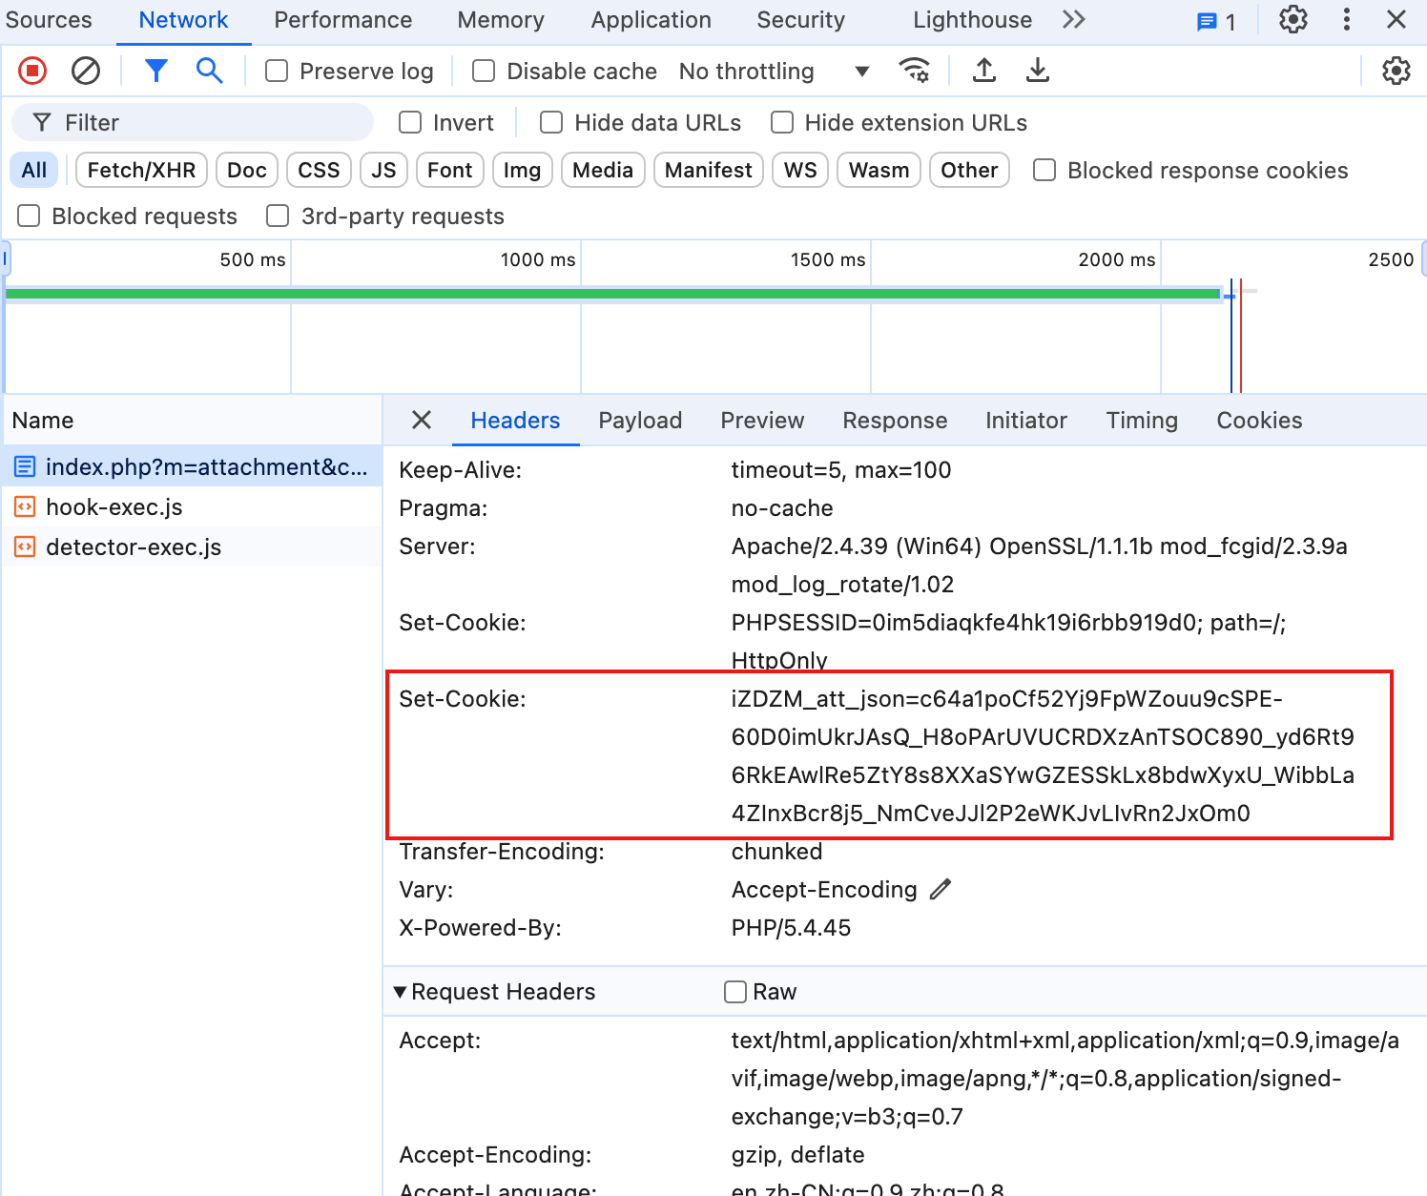Open network conditions panel
The width and height of the screenshot is (1427, 1196).
(x=914, y=70)
